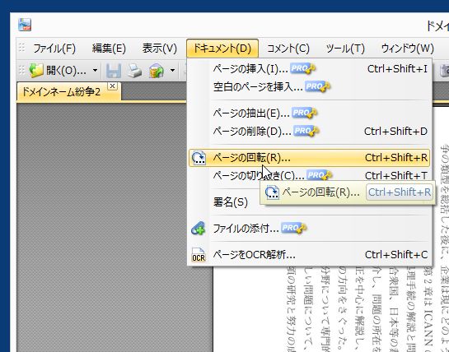Screen dimensions: 449x352
Task: Click the scan/export icon next to printer
Action: point(157,71)
